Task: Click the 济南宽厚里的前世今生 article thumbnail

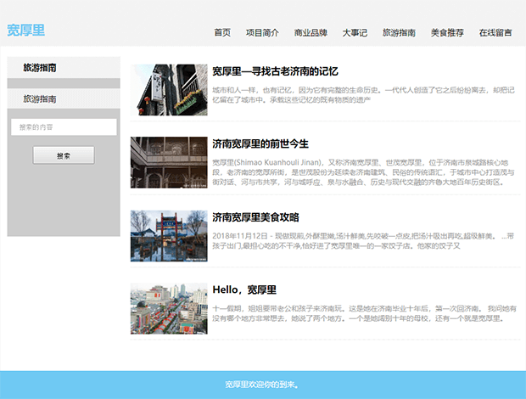Action: (x=168, y=162)
